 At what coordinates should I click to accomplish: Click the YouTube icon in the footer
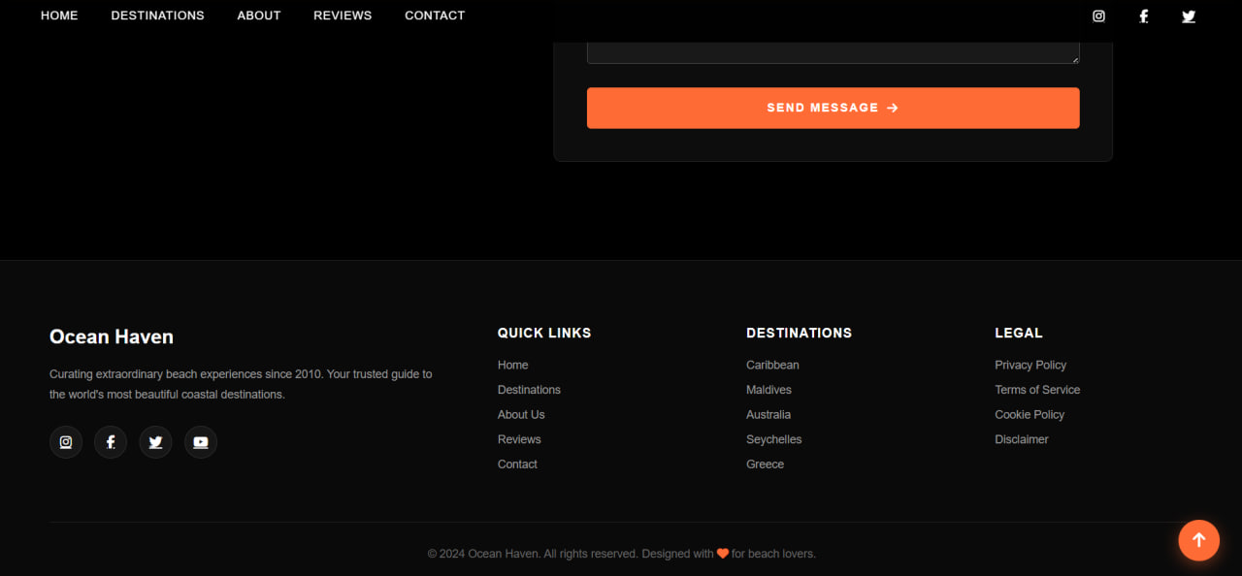(200, 441)
